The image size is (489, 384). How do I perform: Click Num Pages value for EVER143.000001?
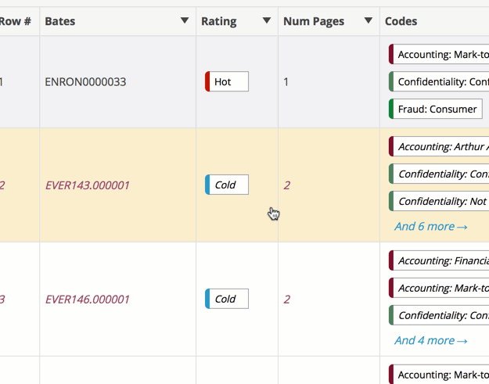click(287, 185)
